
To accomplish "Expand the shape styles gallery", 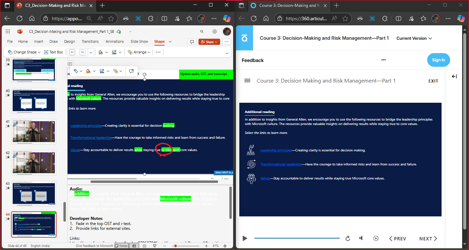I will pos(91,52).
